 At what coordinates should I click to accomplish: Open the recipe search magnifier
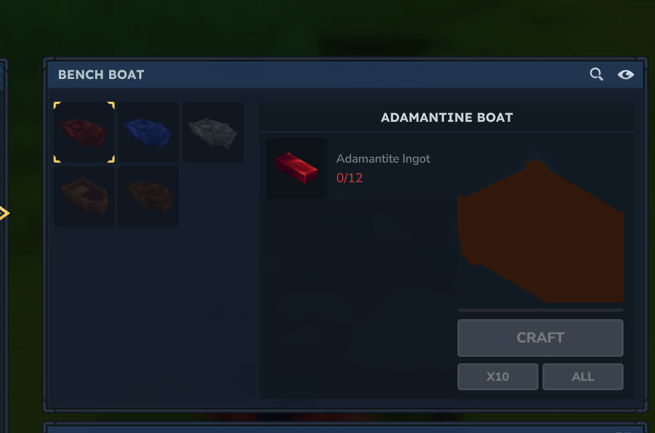[596, 74]
